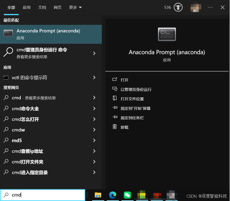Click the pin icon for 固定到"开始"屏幕
Screen dimensions: 230x201
(x=115, y=108)
